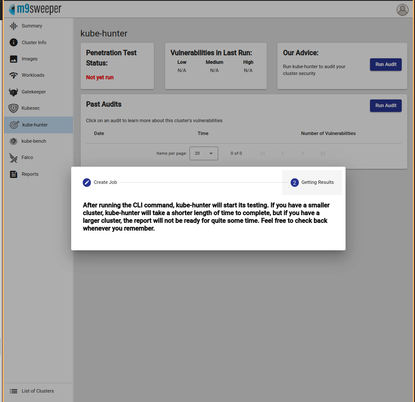Click the Kubesec shield icon

[14, 108]
